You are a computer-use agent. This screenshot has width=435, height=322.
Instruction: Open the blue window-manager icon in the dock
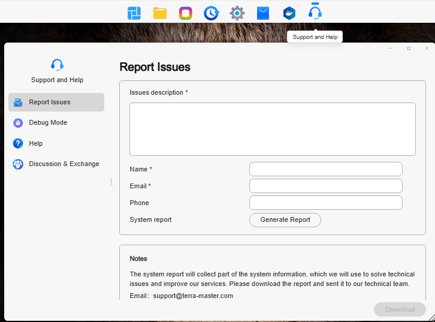pos(134,13)
